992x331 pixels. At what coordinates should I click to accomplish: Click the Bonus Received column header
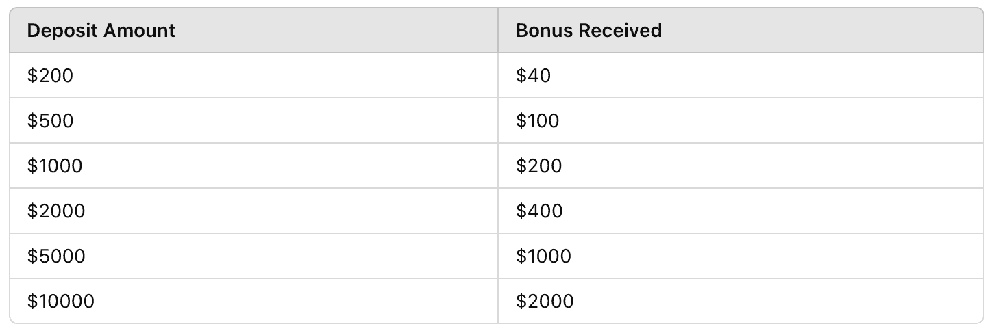pos(588,31)
